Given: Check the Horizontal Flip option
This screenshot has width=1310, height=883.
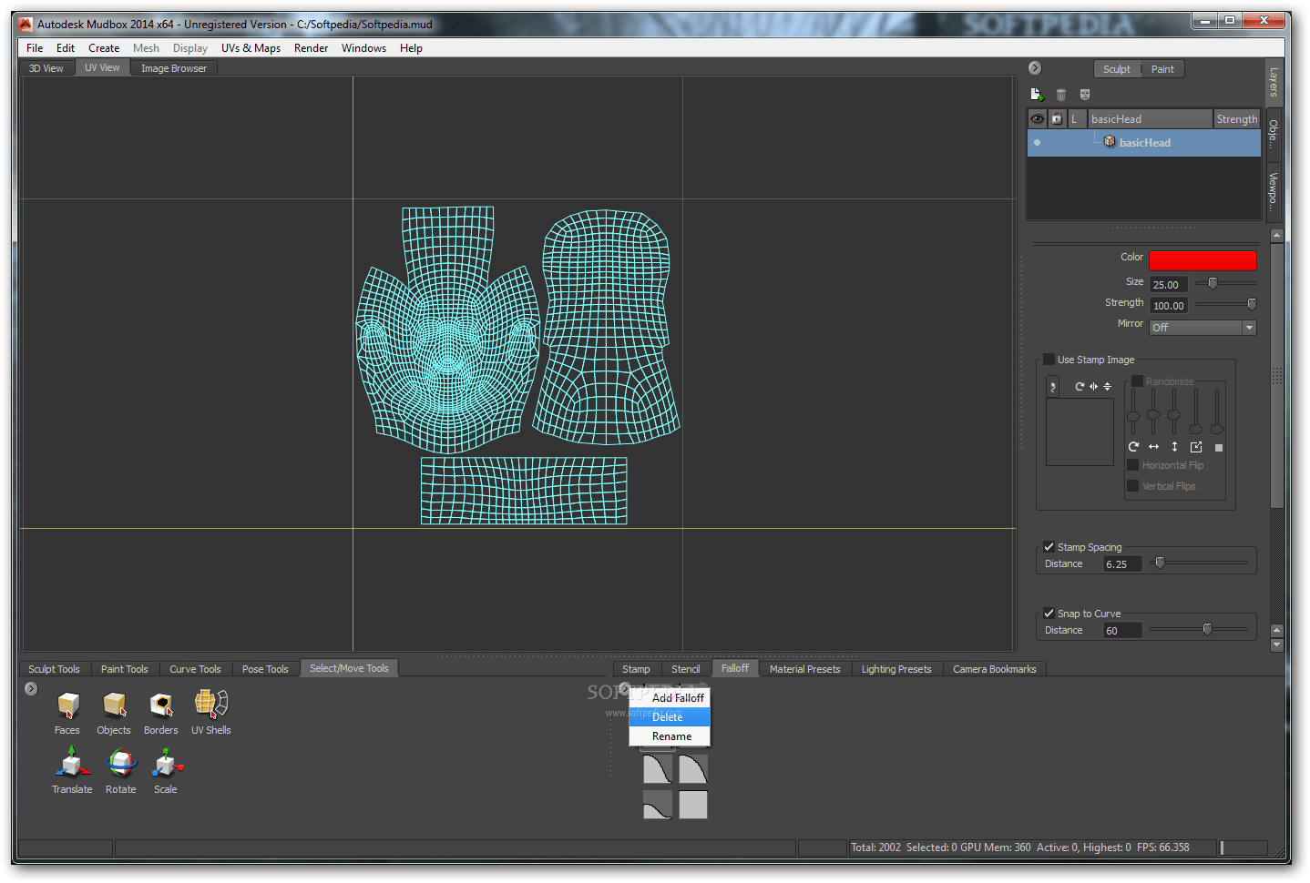Looking at the screenshot, I should point(1133,465).
